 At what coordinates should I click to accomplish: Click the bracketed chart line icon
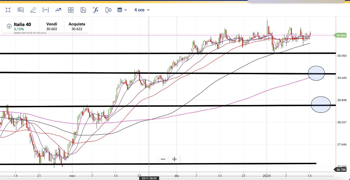click(46, 10)
